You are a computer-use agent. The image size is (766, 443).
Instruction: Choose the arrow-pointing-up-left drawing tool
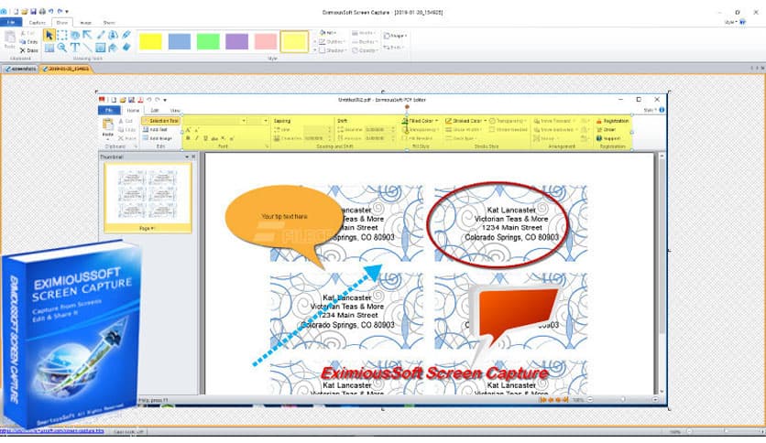[x=87, y=35]
